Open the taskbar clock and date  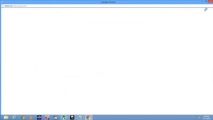point(206,117)
